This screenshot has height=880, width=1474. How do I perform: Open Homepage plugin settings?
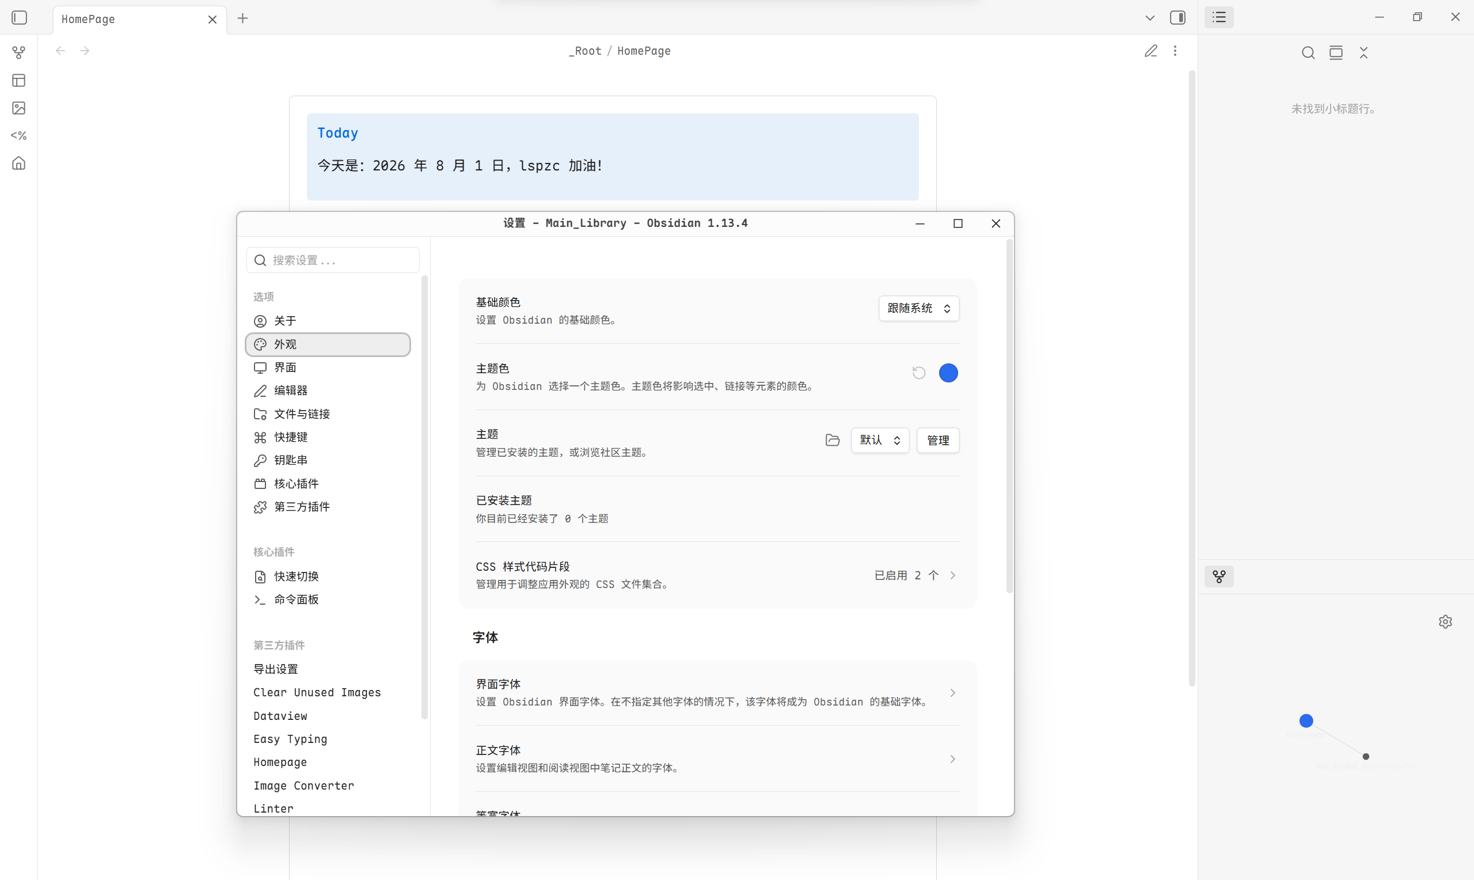pos(328,762)
